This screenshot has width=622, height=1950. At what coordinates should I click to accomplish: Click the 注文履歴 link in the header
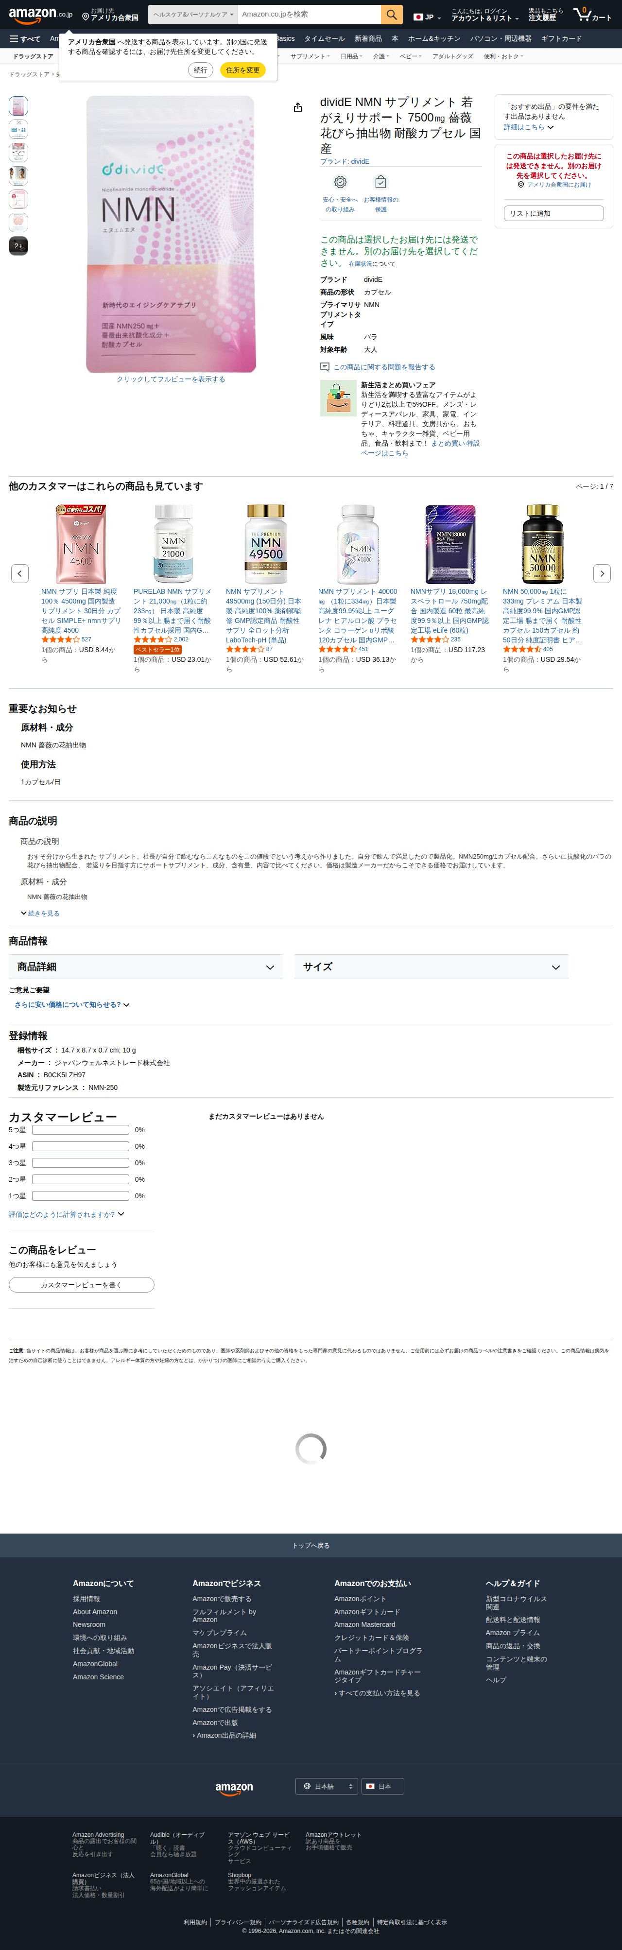coord(546,15)
